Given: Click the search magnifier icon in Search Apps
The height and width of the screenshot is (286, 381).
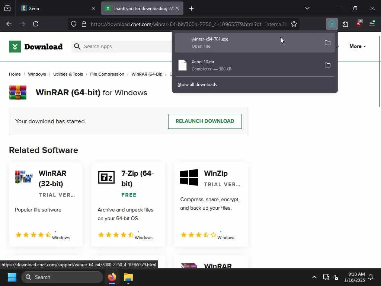Looking at the screenshot, I should [x=77, y=47].
